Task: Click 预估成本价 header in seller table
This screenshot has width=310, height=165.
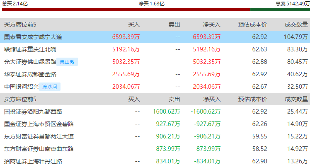Action: click(252, 99)
